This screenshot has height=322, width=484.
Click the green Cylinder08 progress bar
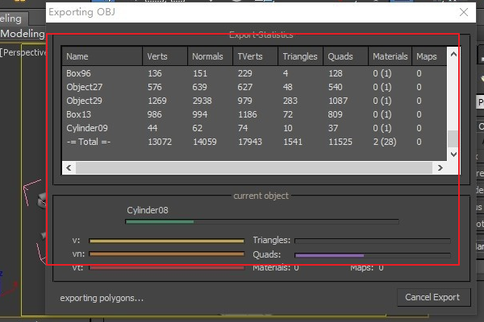click(160, 221)
